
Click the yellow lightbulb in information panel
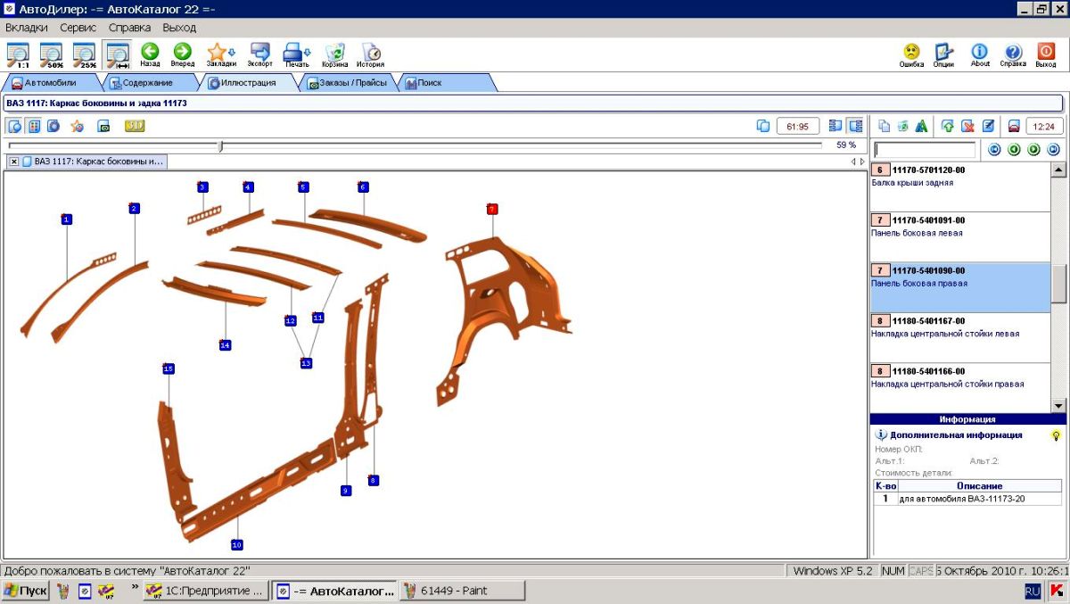[x=1056, y=435]
